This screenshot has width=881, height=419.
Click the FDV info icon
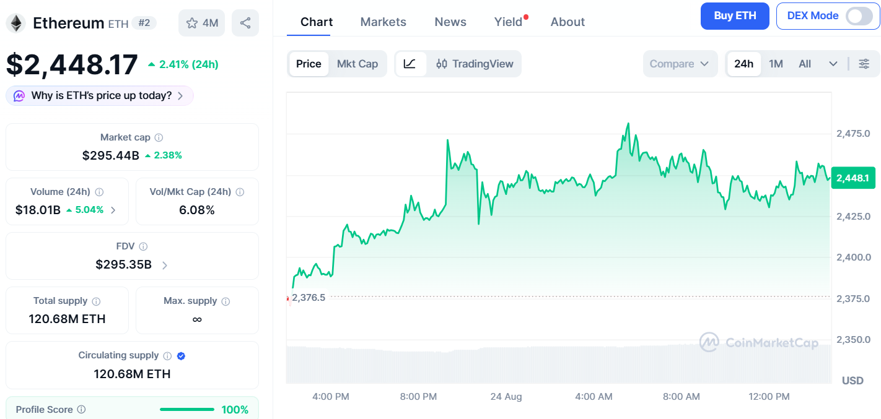click(143, 246)
